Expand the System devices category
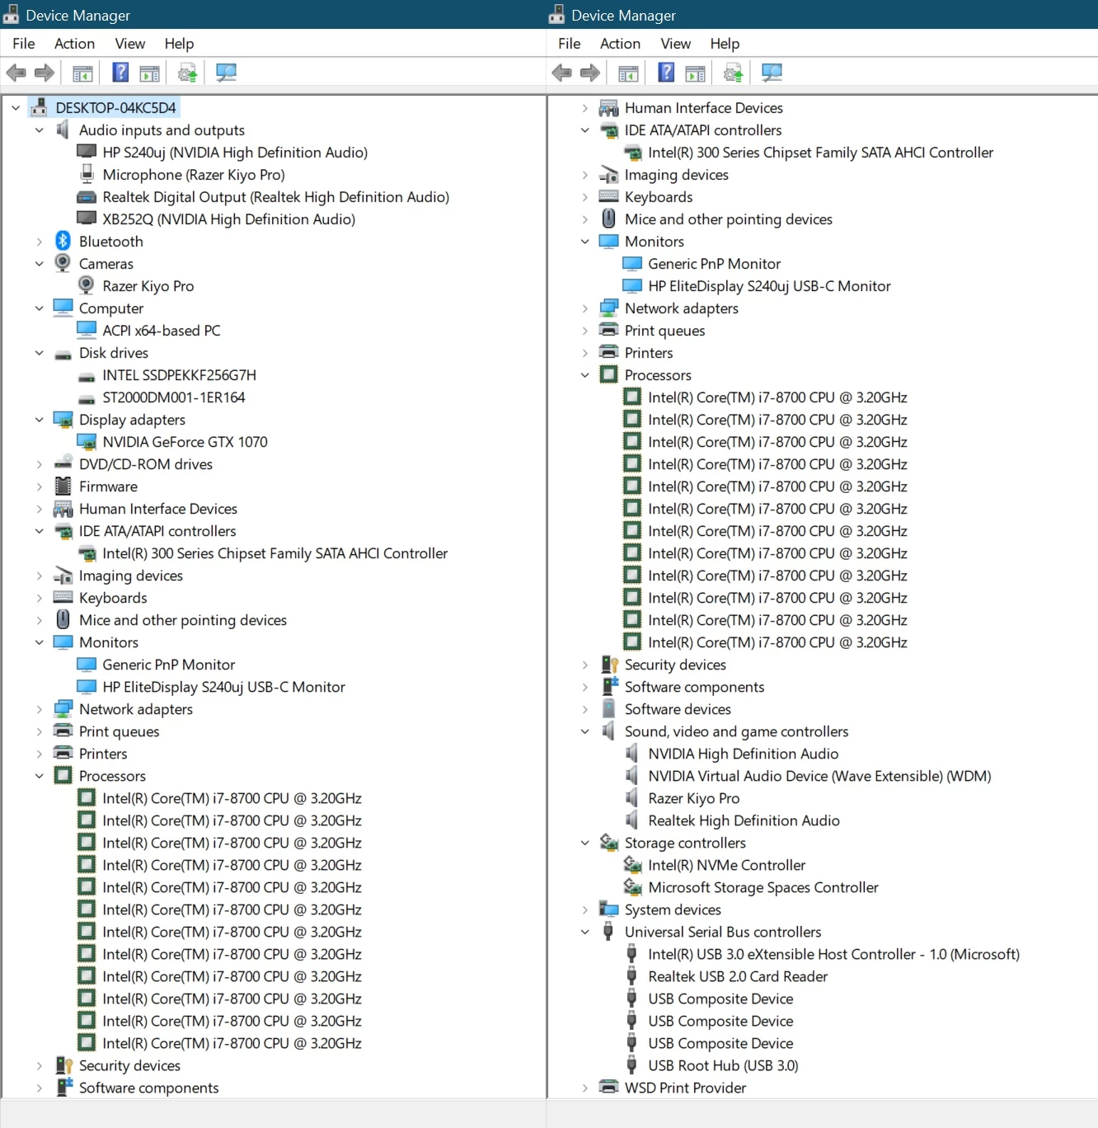 585,909
